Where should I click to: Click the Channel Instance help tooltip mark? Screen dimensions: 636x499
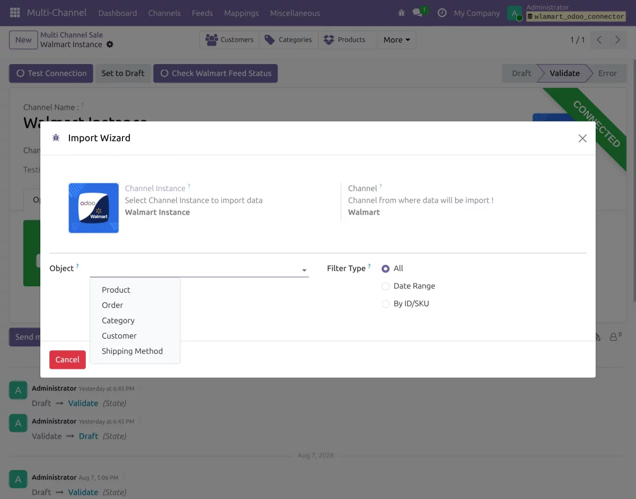click(189, 186)
